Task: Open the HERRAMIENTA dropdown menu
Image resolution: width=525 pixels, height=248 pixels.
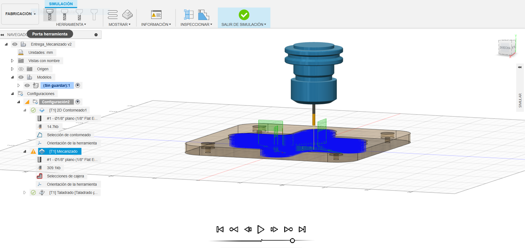Action: click(71, 24)
